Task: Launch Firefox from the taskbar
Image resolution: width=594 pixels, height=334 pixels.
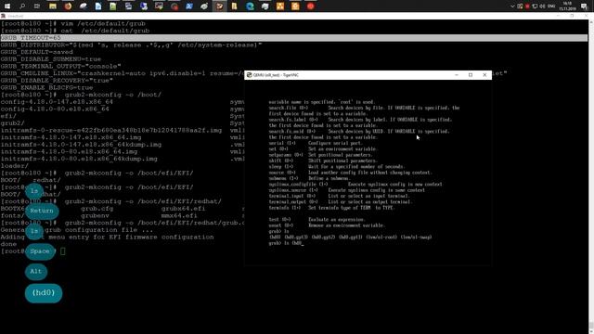Action: tap(68, 6)
